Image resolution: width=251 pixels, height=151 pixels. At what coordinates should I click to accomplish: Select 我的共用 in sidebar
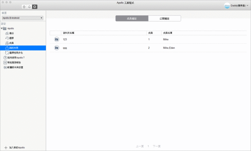pos(14,48)
